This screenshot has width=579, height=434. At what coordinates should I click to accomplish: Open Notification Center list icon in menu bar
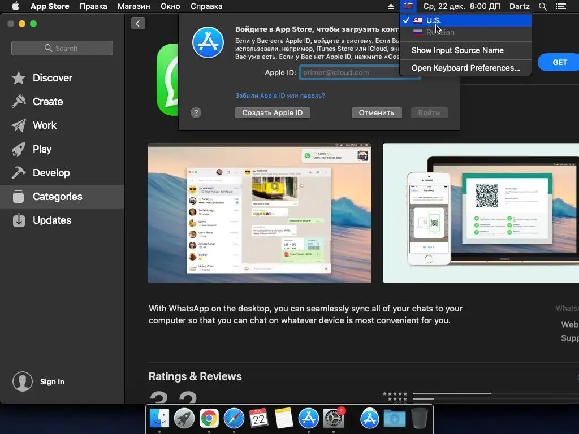click(x=560, y=6)
